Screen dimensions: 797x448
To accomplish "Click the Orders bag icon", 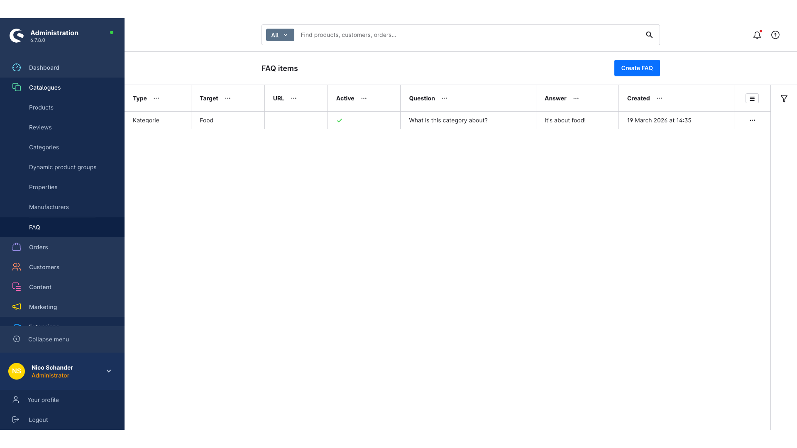I will point(17,247).
